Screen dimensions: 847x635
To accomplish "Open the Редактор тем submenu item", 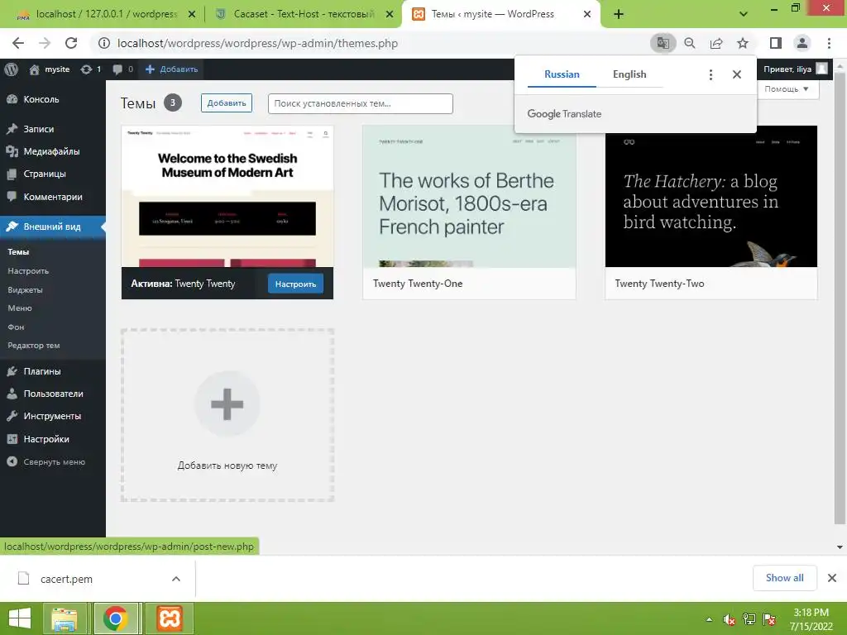I will pos(33,346).
